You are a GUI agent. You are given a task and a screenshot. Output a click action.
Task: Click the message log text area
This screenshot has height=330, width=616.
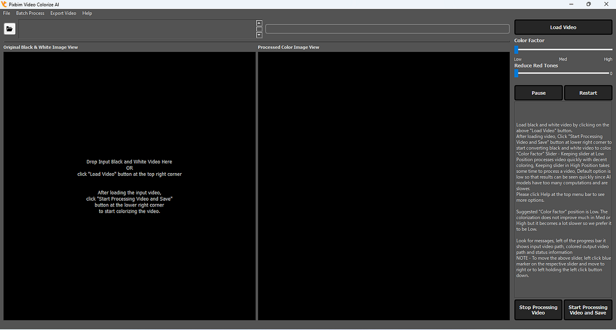pyautogui.click(x=137, y=29)
